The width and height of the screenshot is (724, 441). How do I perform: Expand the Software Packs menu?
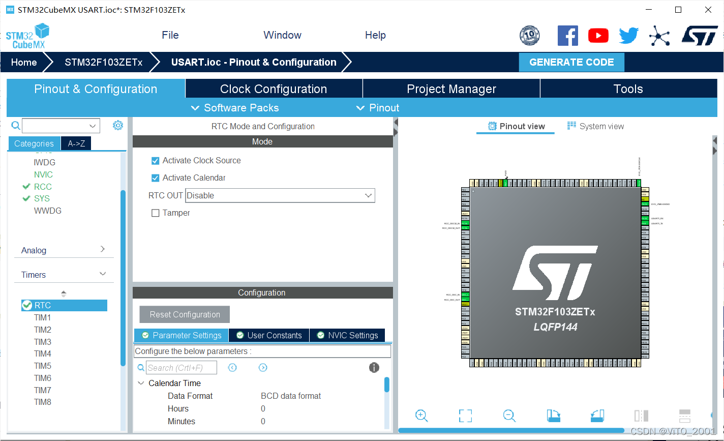(x=235, y=108)
